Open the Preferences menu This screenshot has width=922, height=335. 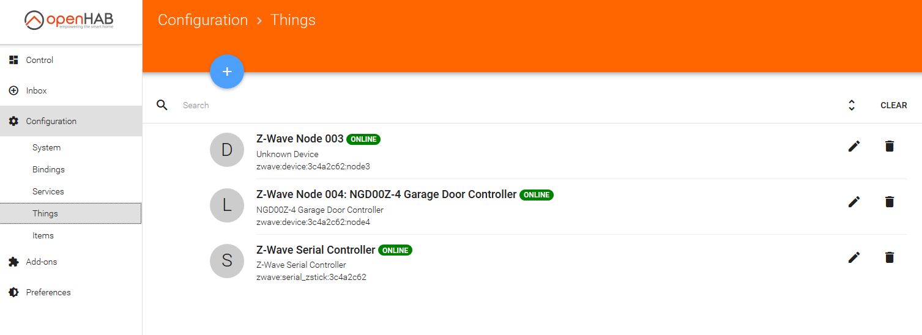(x=48, y=292)
